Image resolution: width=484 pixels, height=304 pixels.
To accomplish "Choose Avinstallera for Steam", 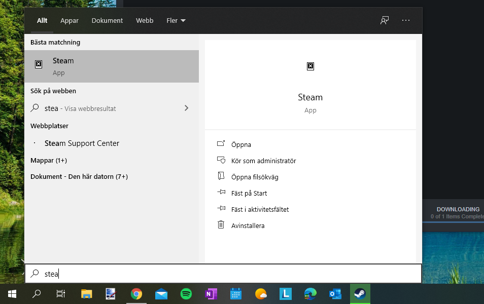I will tap(248, 225).
